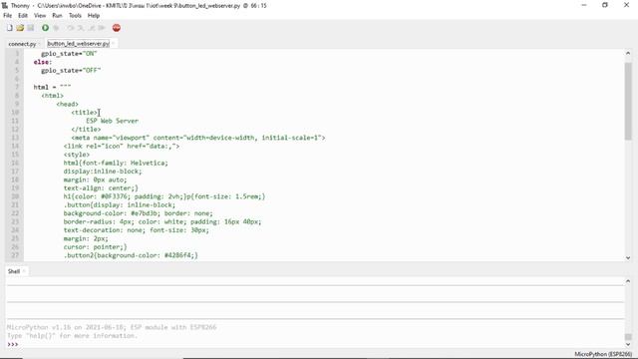Click the 'text-decoration: none' code line
The image size is (638, 359).
pyautogui.click(x=137, y=230)
